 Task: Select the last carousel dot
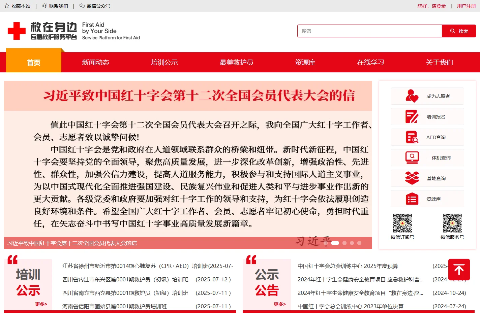pos(359,243)
